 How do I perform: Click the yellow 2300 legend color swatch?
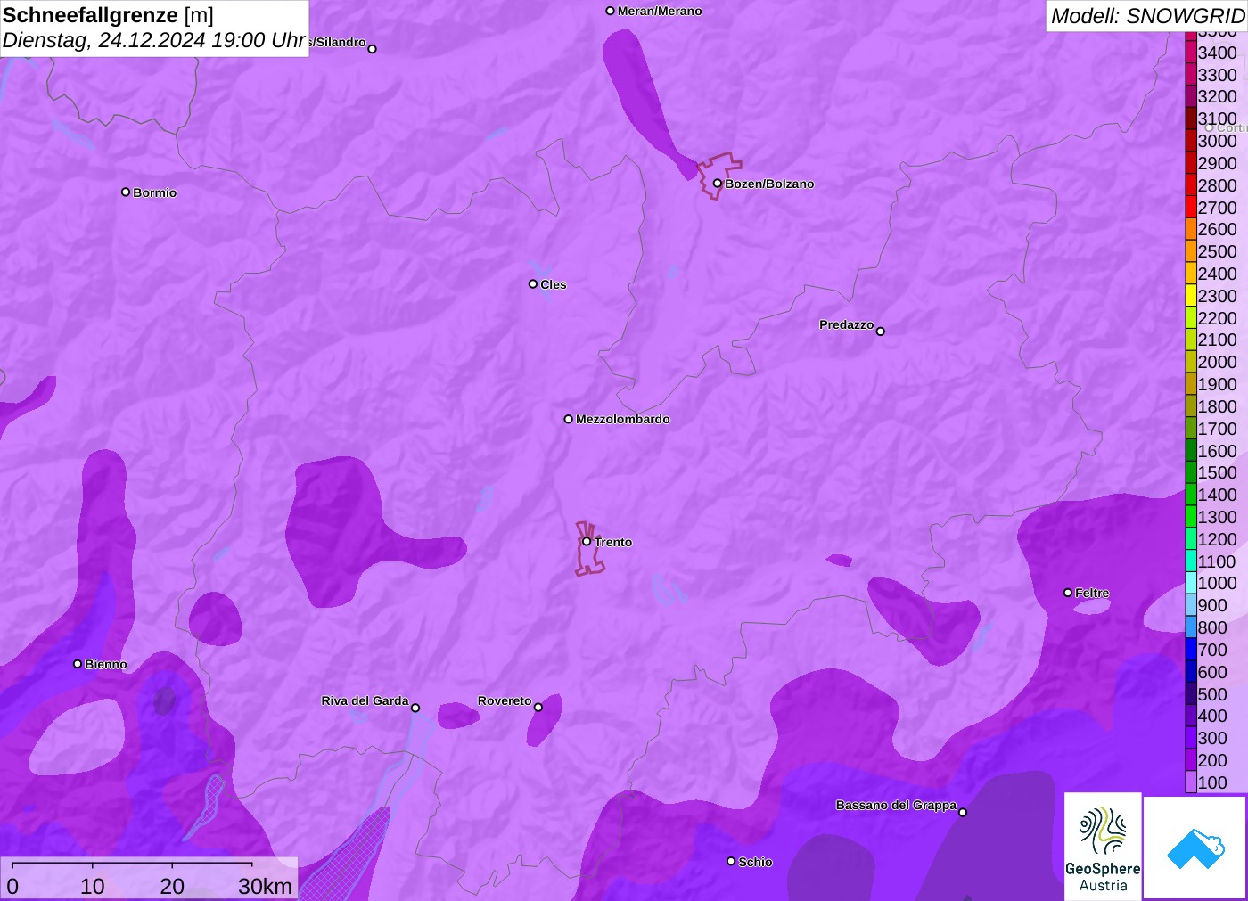(1191, 296)
